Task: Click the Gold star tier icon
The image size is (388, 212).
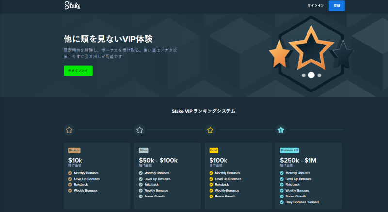Action: click(210, 130)
